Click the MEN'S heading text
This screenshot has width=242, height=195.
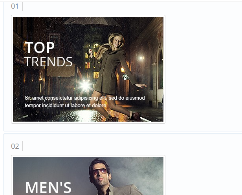(48, 188)
